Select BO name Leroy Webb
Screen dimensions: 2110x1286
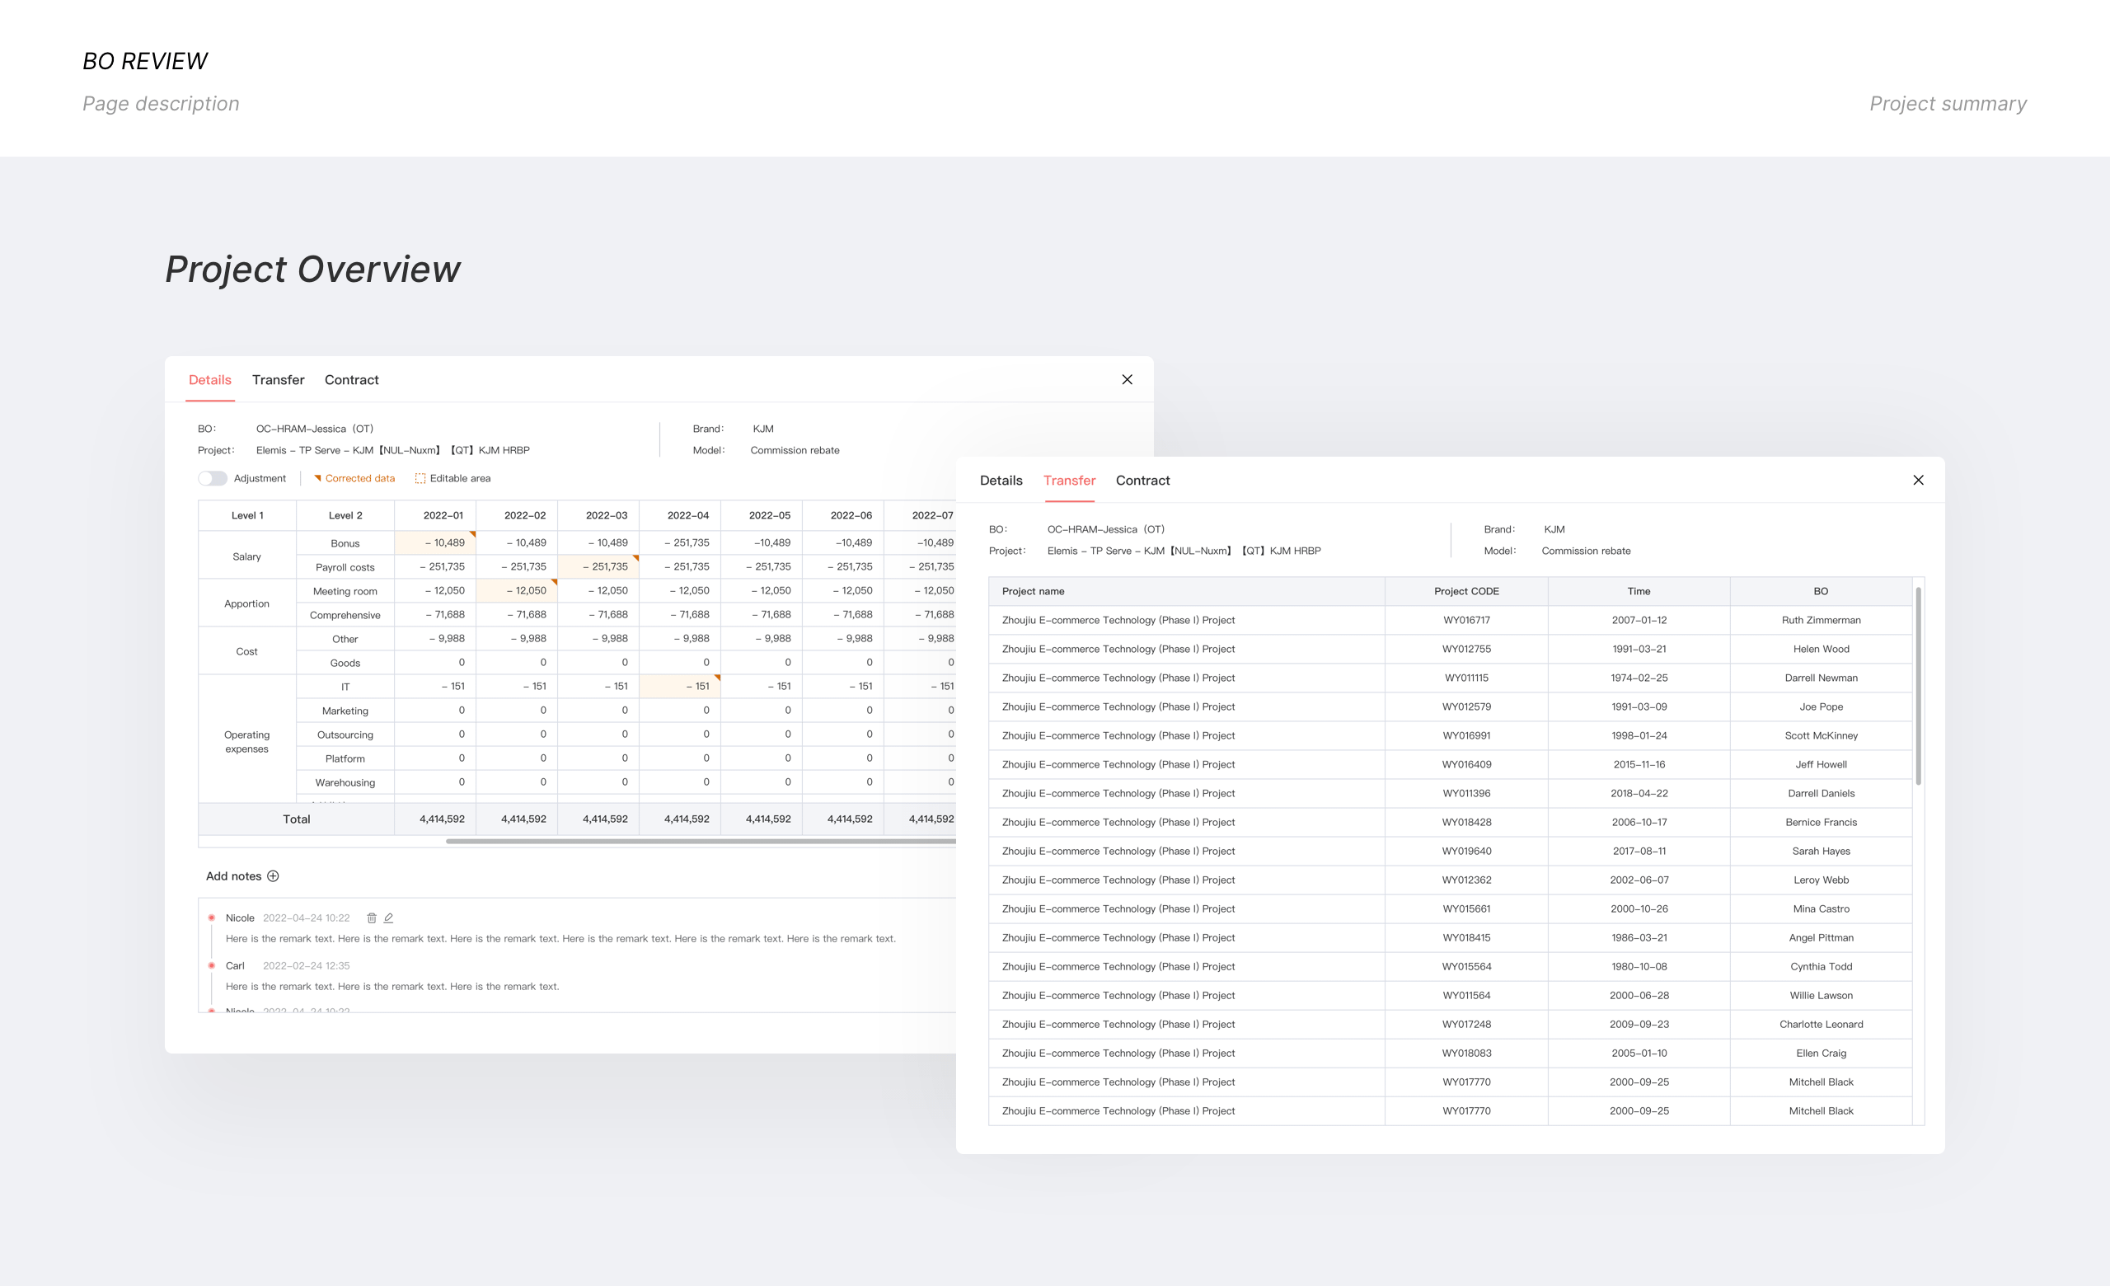point(1821,880)
